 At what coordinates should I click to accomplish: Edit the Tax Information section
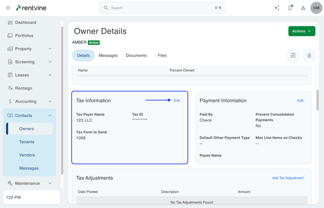(177, 101)
